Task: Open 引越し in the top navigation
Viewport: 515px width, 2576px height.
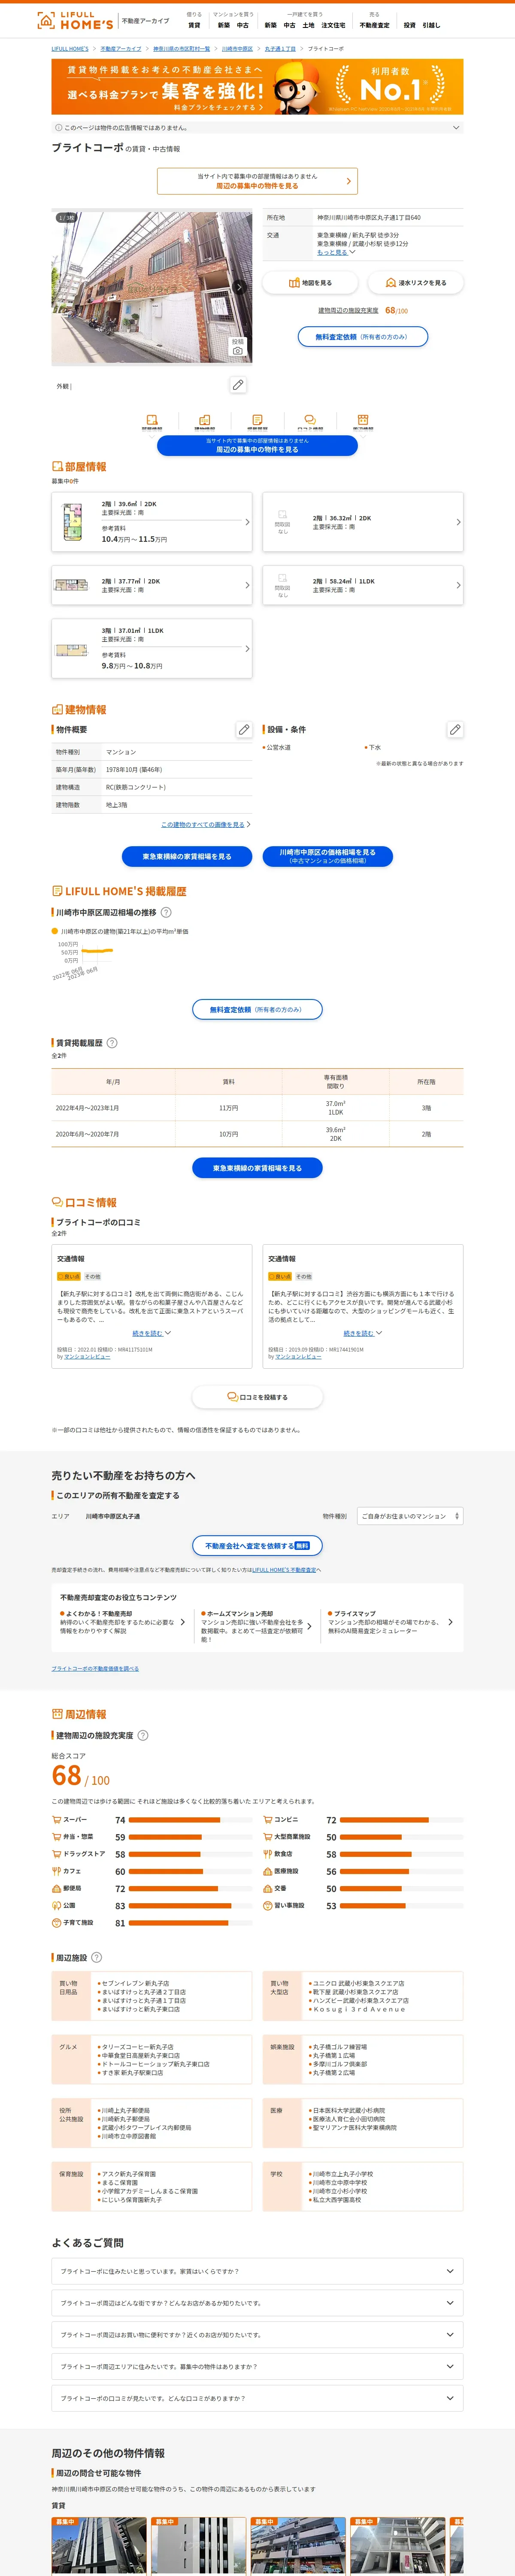Action: 431,25
